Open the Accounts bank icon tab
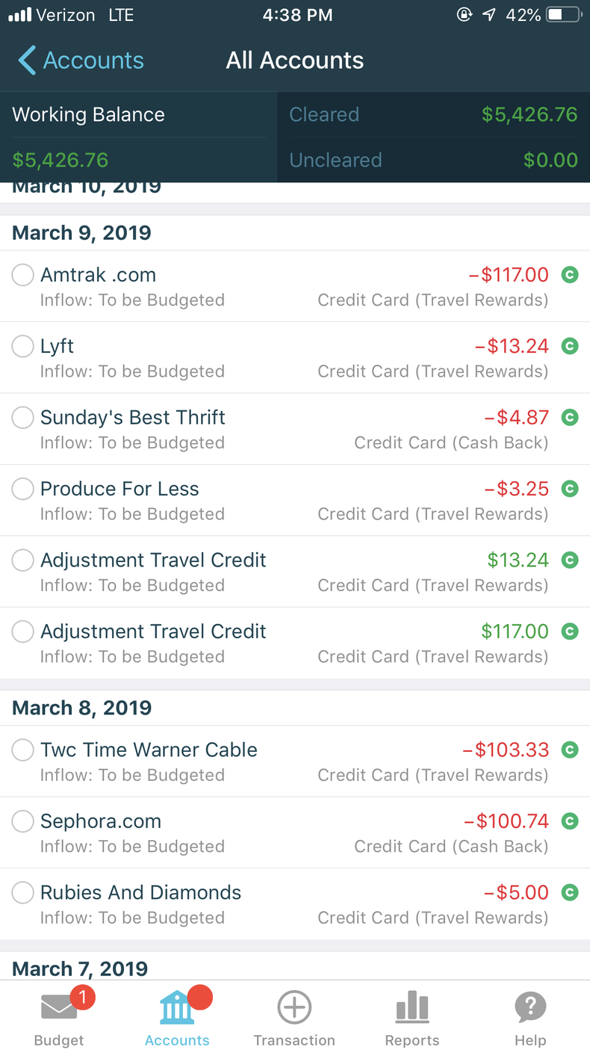 pos(177,1010)
